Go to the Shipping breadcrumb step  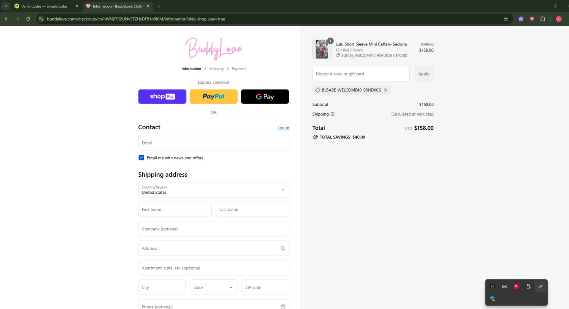coord(216,69)
